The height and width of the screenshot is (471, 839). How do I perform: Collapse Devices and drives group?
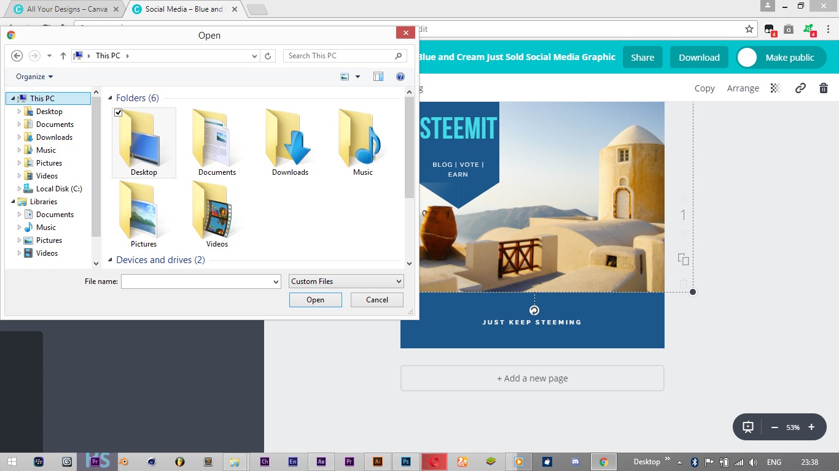point(111,260)
